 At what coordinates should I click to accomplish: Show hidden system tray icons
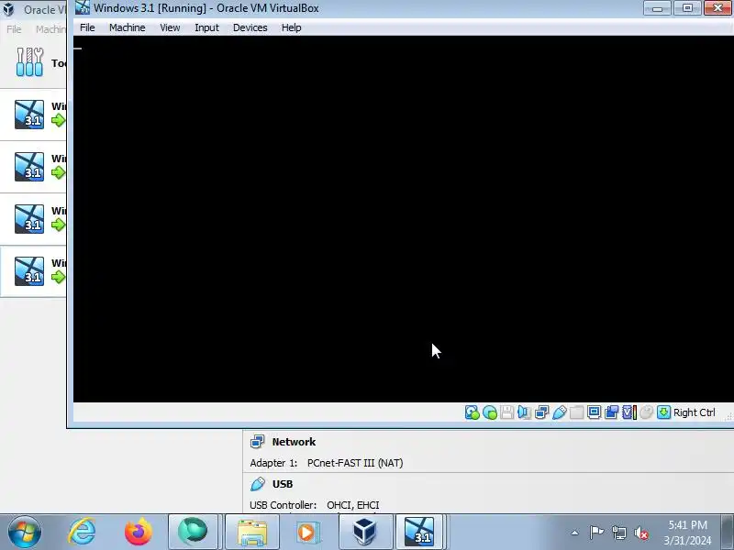tap(575, 533)
